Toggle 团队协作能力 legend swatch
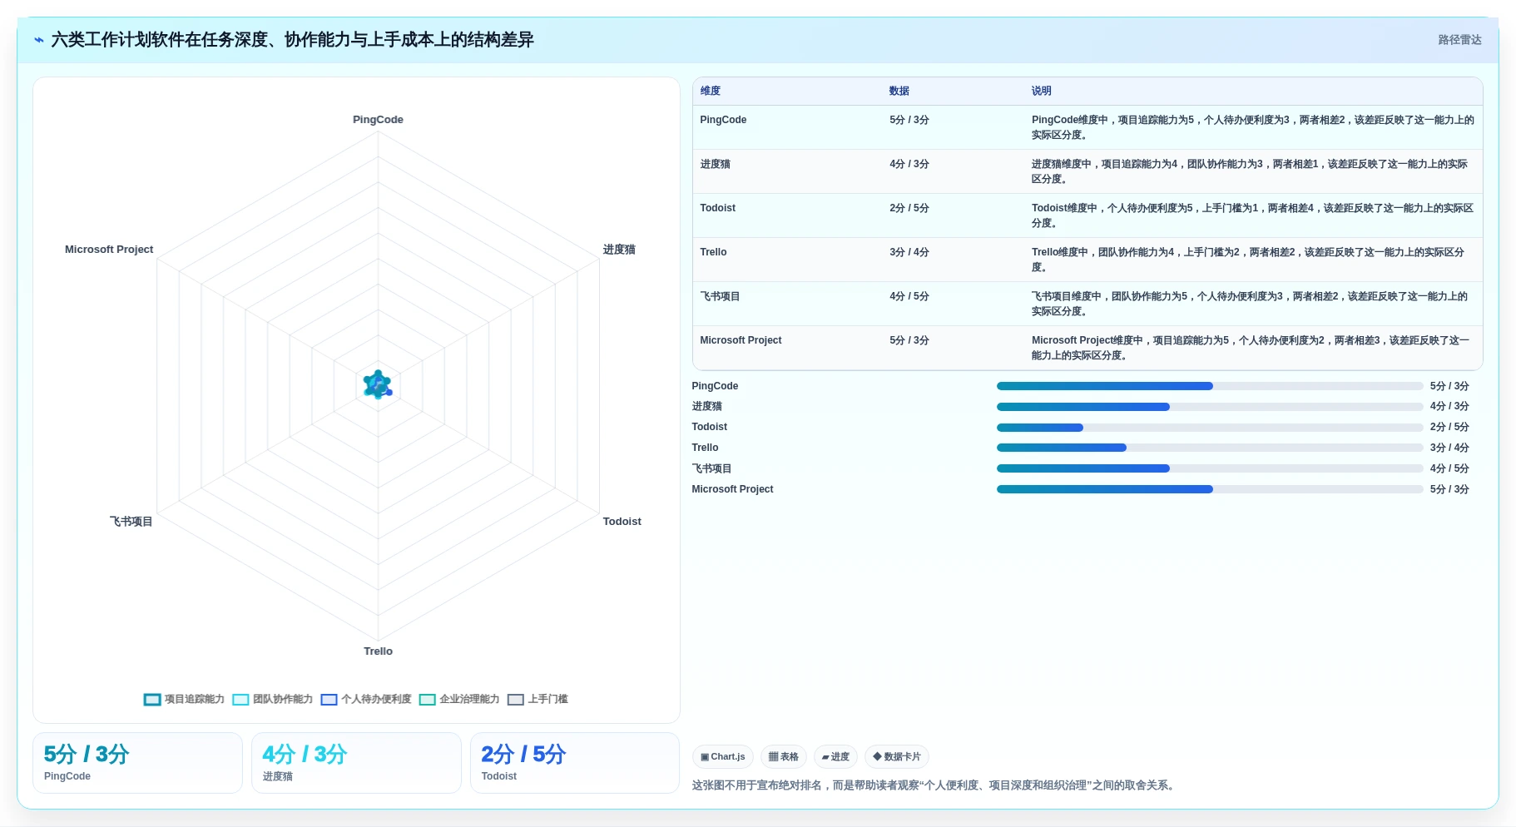 pyautogui.click(x=240, y=700)
